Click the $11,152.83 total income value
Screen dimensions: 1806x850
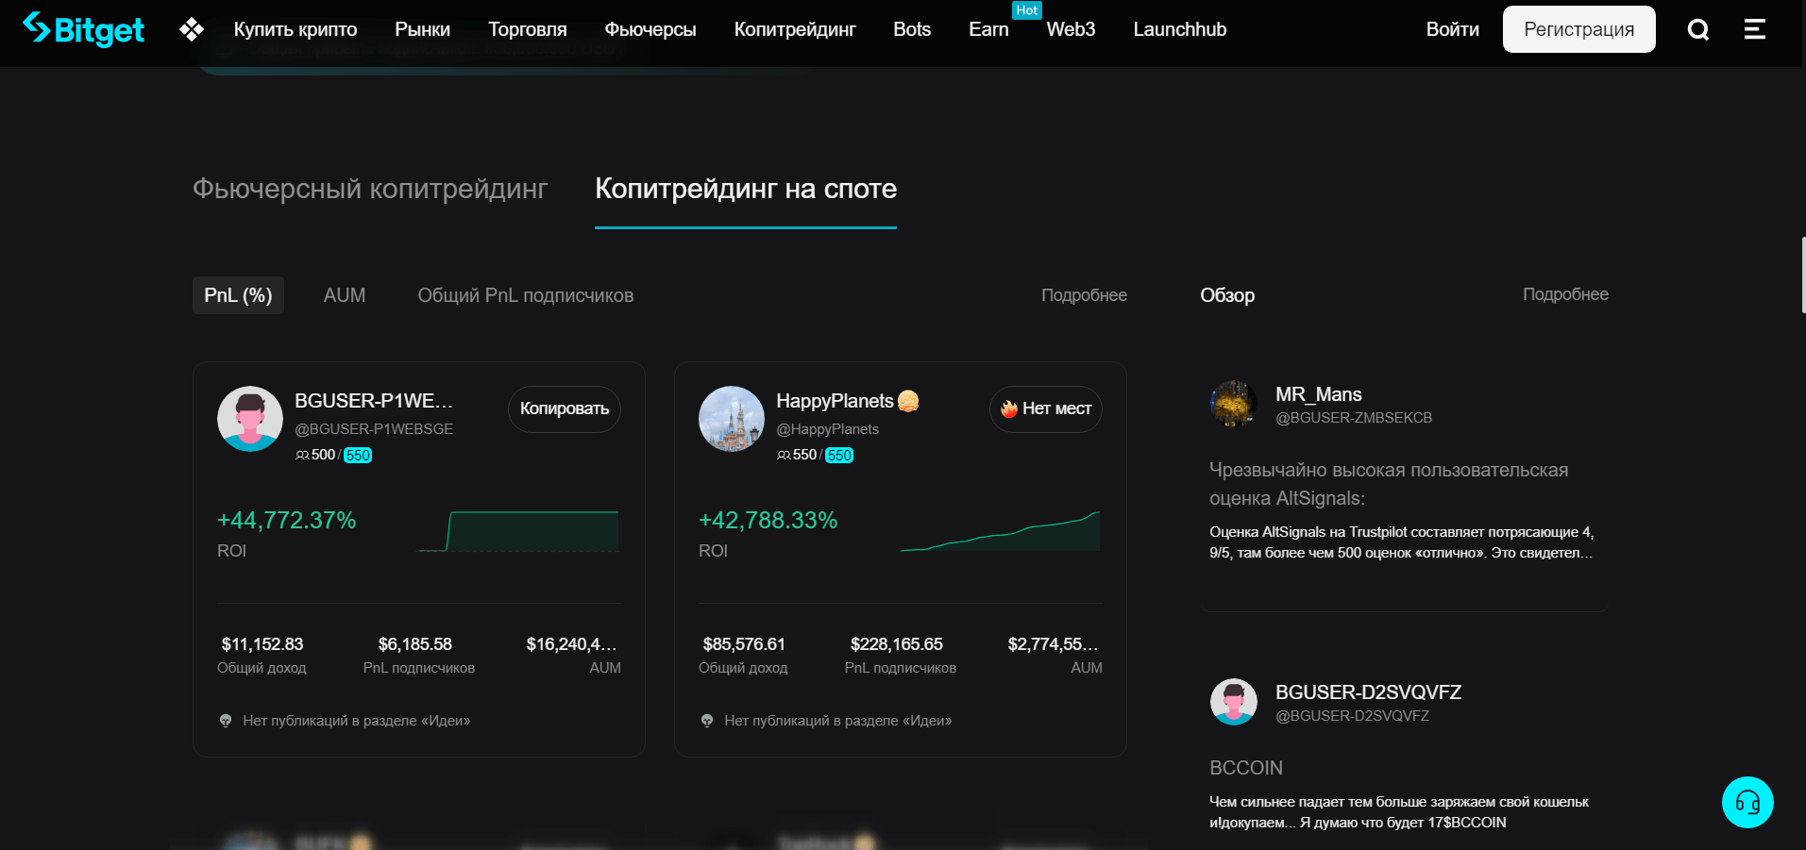[x=262, y=644]
